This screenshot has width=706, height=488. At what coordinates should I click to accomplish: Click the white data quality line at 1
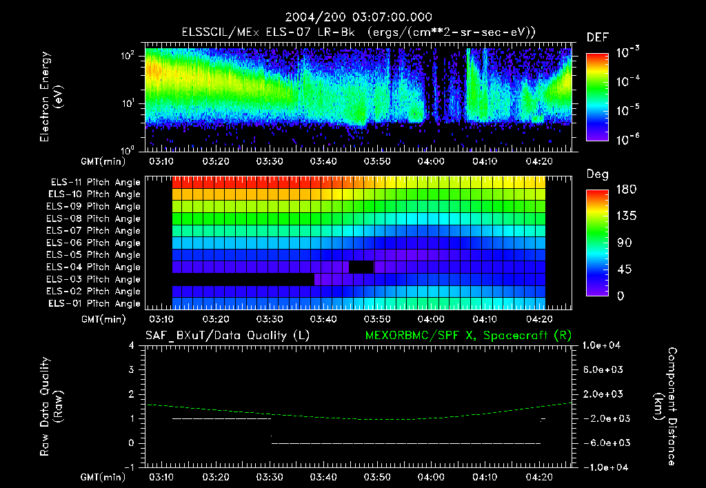pyautogui.click(x=221, y=418)
